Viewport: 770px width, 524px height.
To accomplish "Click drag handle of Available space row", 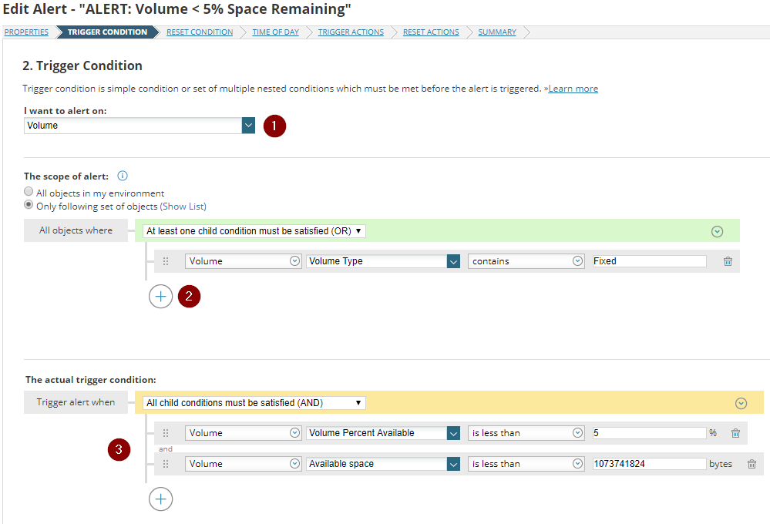I will (x=166, y=464).
